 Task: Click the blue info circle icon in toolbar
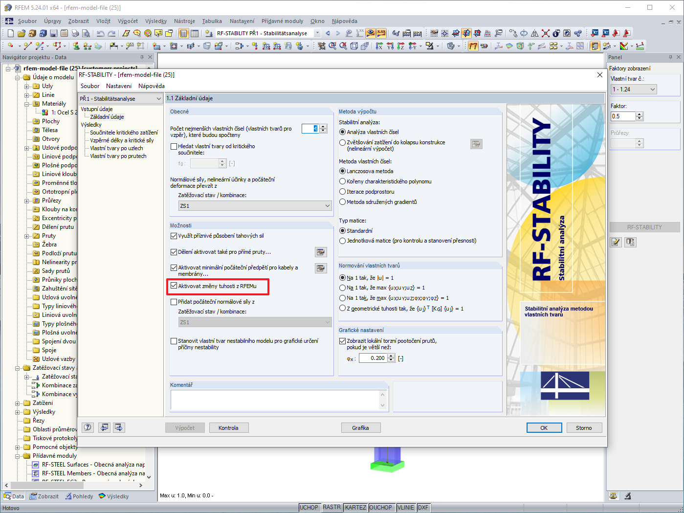(x=556, y=33)
